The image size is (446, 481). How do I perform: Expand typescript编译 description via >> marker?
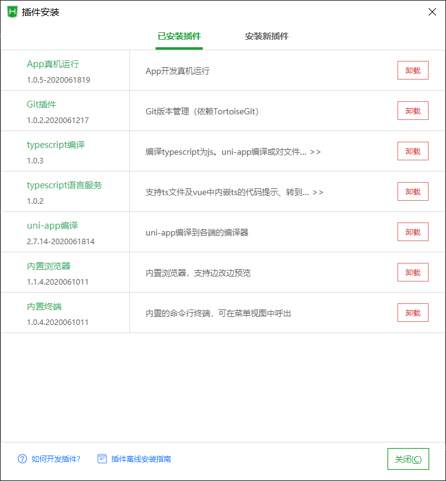315,152
